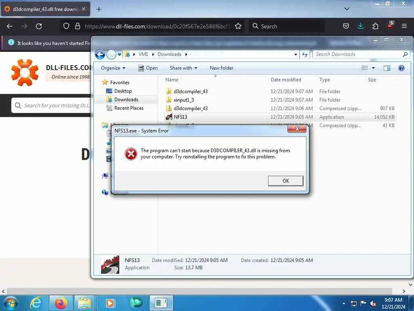414x311 pixels.
Task: Close the d3dcompiler_43.dll browser tab
Action: 84,9
